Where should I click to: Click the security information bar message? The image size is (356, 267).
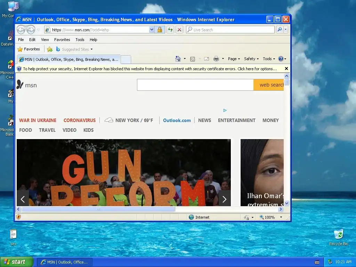(x=149, y=69)
